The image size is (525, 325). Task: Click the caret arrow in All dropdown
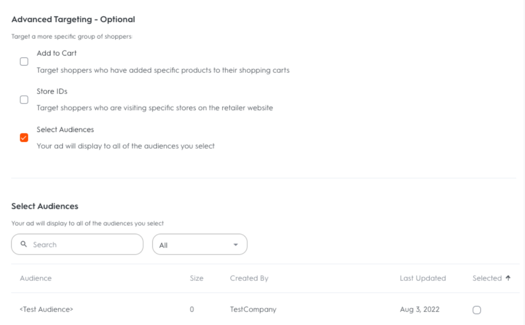click(x=235, y=245)
